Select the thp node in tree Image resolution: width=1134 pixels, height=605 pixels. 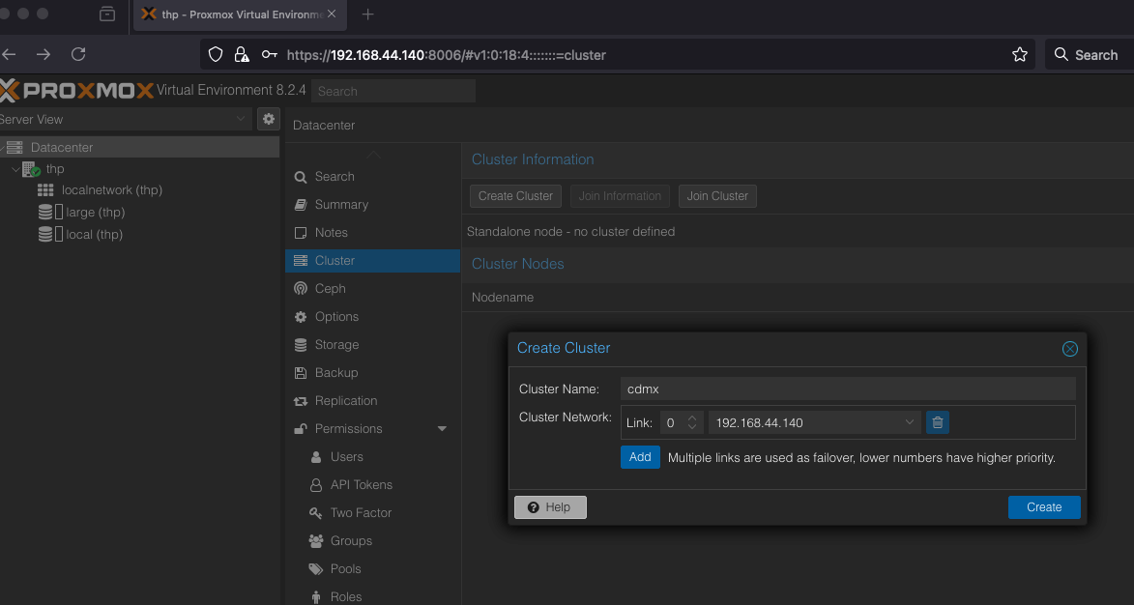[55, 169]
